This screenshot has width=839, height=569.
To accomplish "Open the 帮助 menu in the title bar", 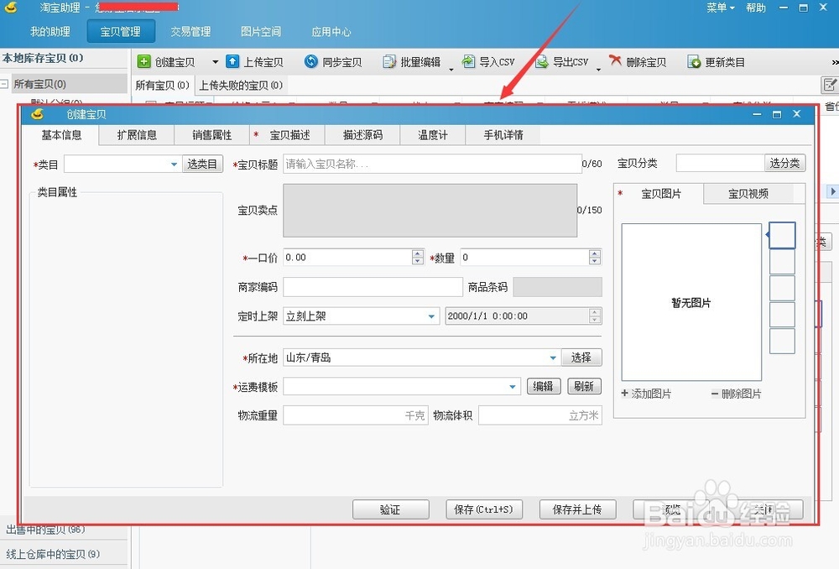I will 756,8.
